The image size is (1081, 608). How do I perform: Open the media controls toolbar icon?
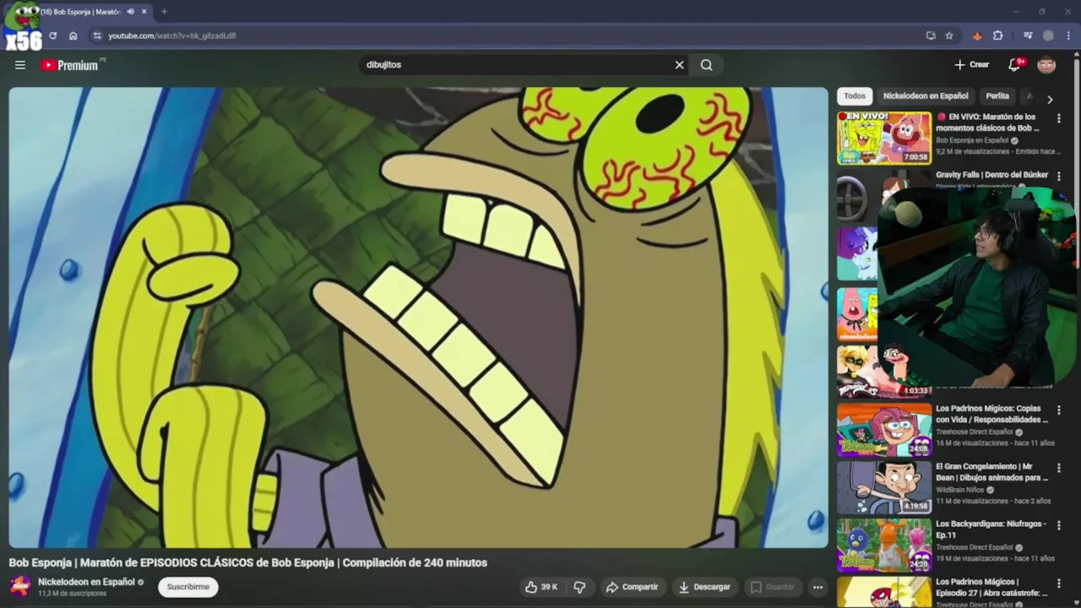pyautogui.click(x=1028, y=35)
